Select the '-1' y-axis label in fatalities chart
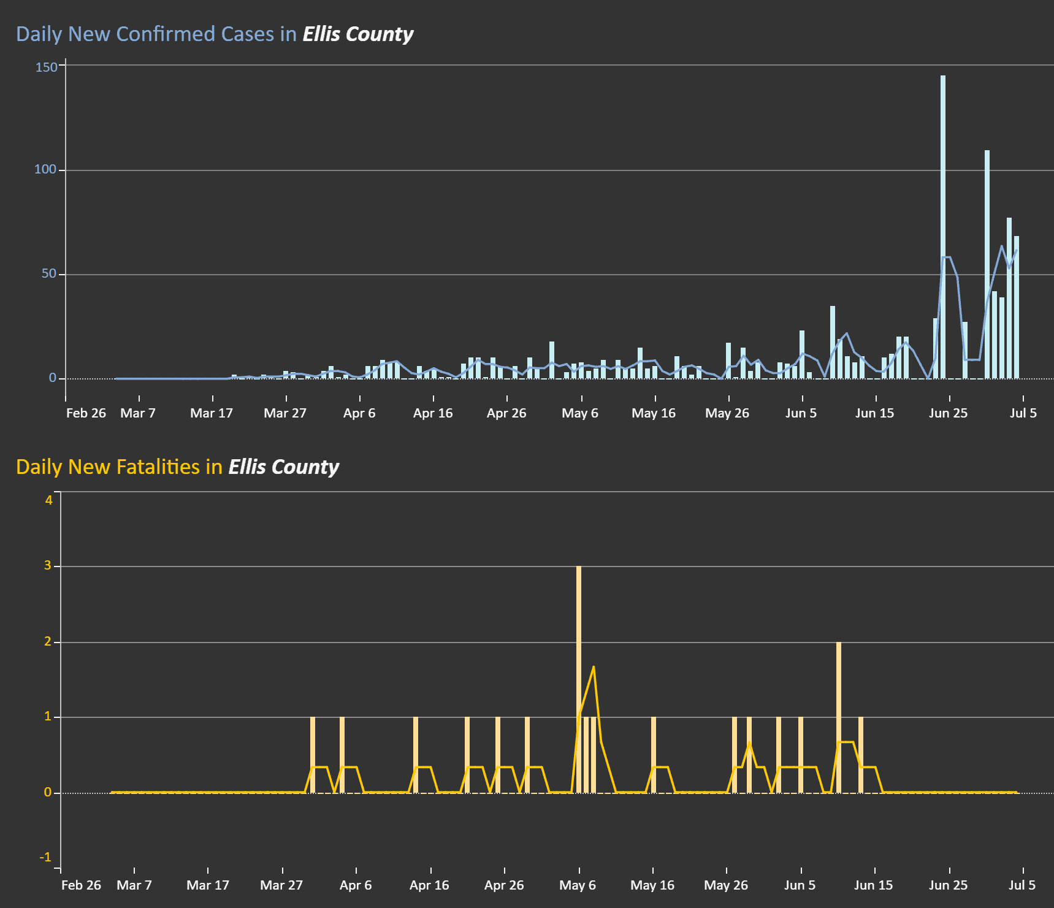1054x908 pixels. pyautogui.click(x=46, y=857)
